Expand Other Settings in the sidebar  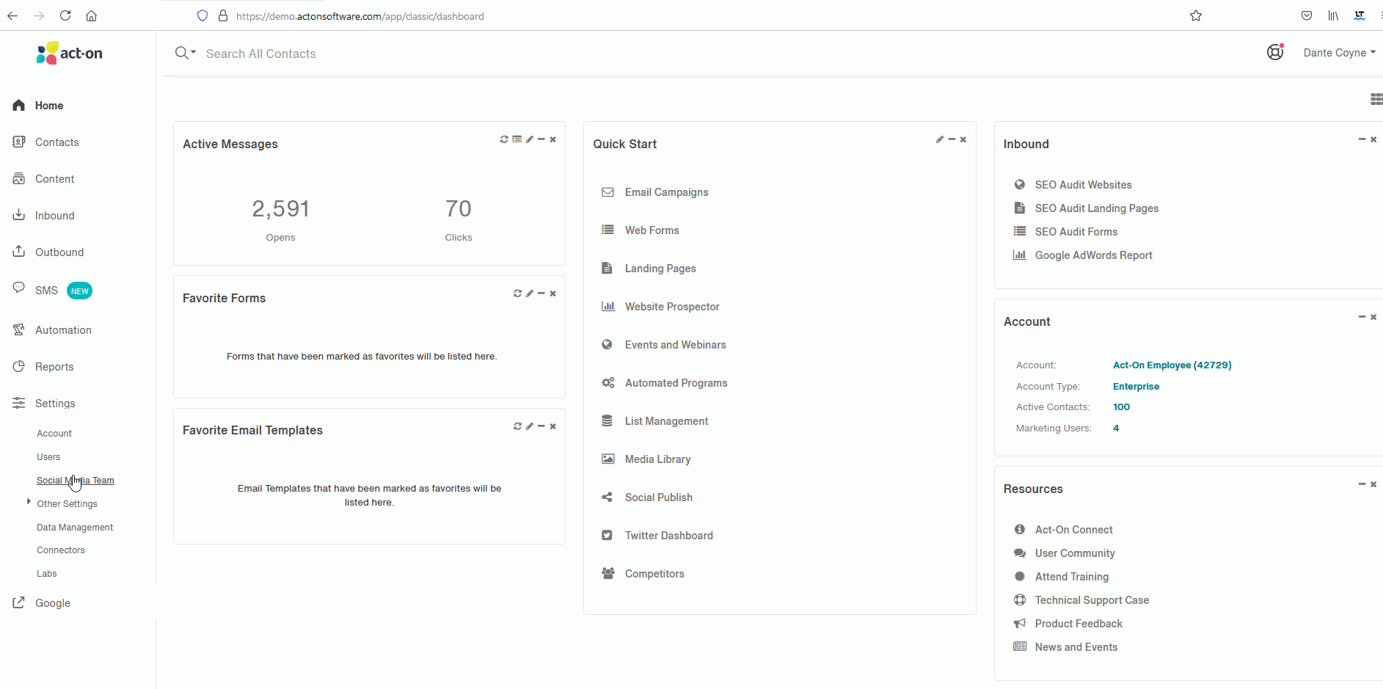point(29,502)
